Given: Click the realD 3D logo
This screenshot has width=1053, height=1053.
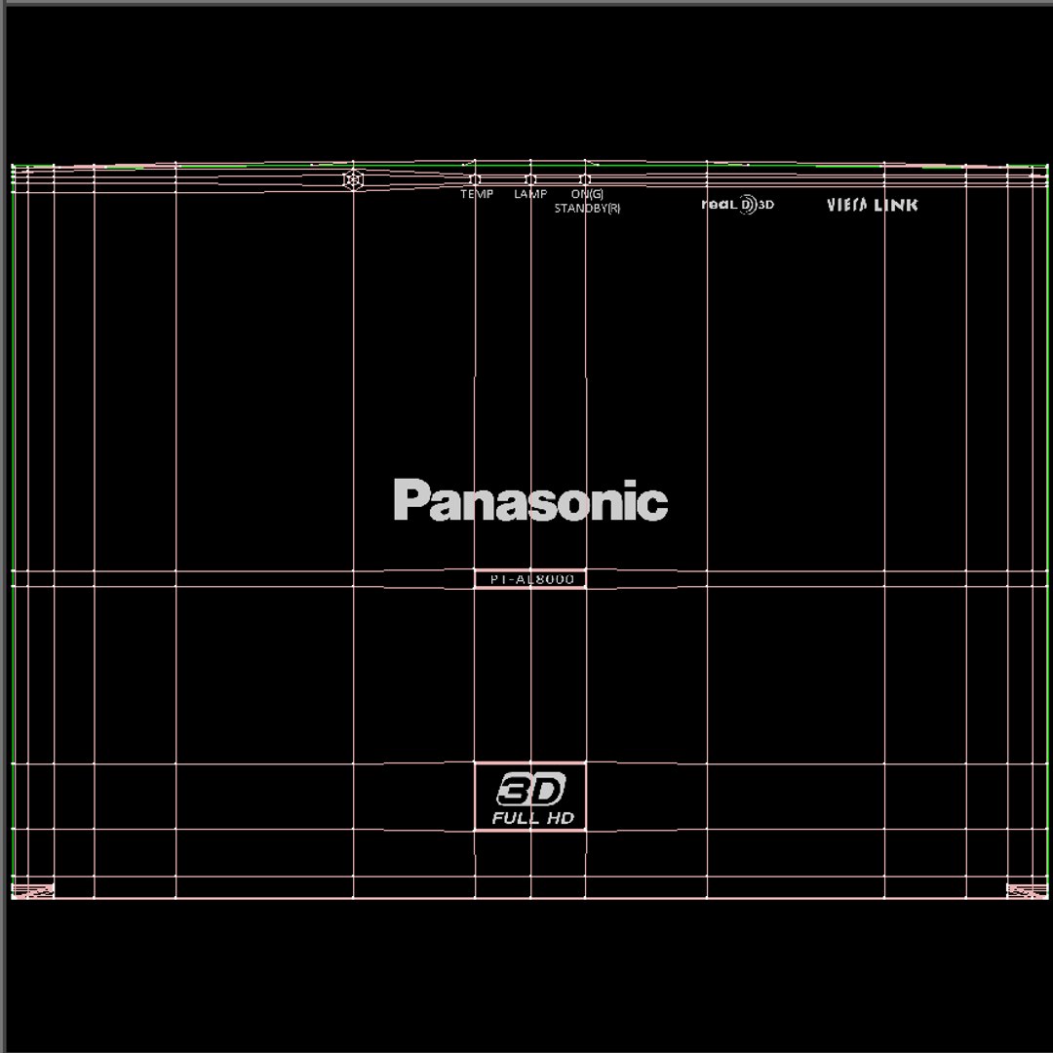Looking at the screenshot, I should 737,204.
